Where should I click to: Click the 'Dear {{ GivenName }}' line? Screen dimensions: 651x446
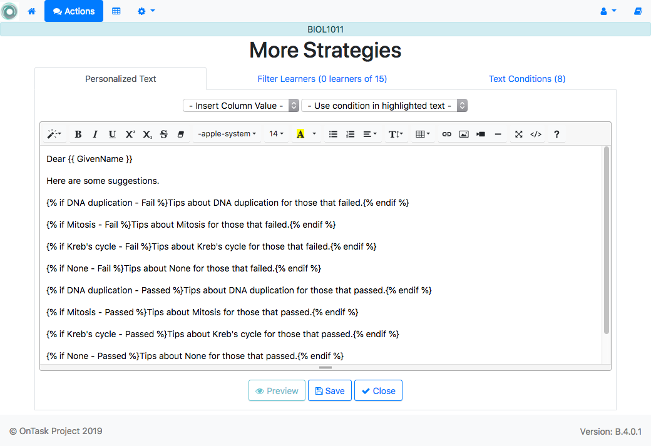[x=90, y=159]
